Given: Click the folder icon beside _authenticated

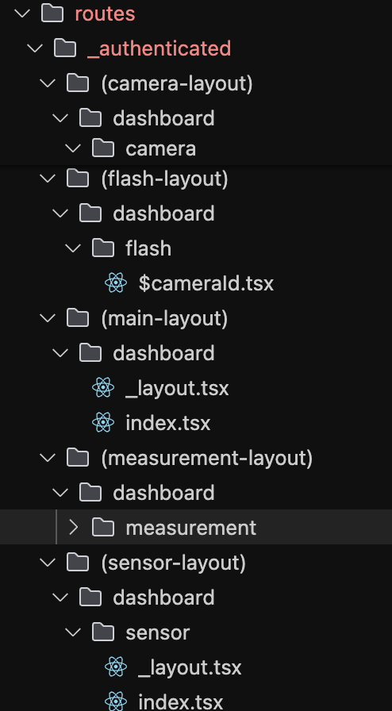Looking at the screenshot, I should [65, 48].
